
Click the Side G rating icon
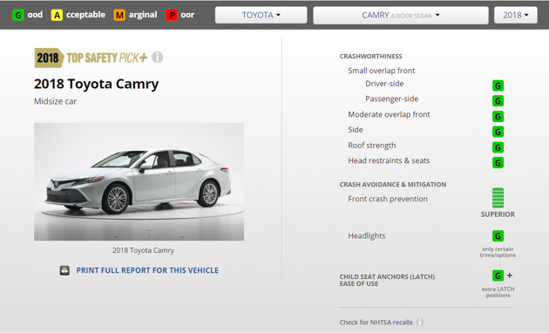tap(498, 132)
